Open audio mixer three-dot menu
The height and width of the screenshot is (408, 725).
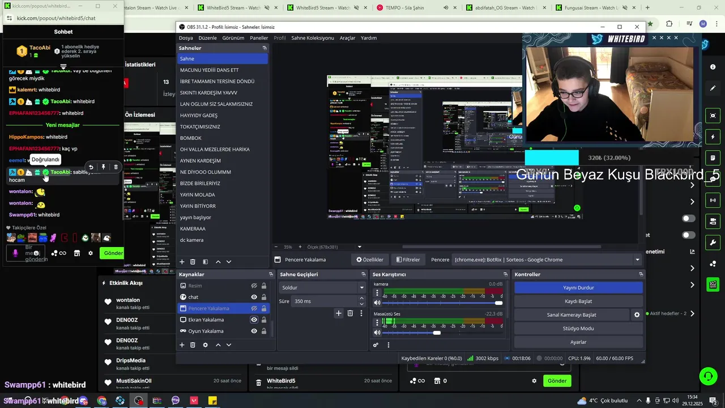click(389, 345)
